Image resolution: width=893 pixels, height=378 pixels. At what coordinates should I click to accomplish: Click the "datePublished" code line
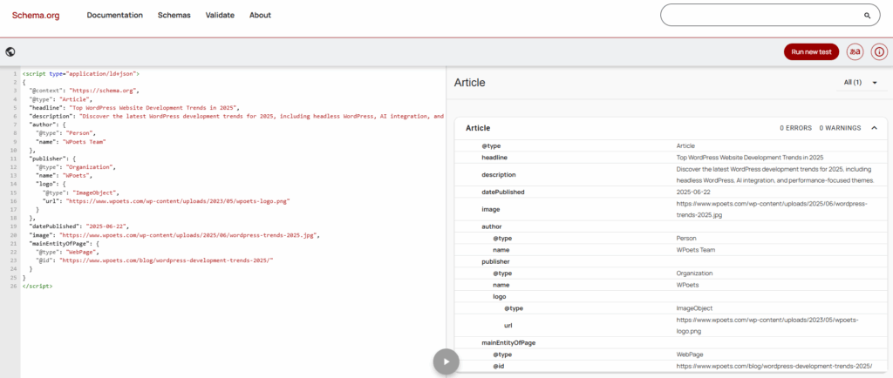tap(78, 226)
